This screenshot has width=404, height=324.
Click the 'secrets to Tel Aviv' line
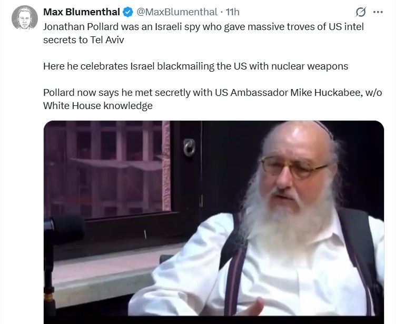click(83, 40)
